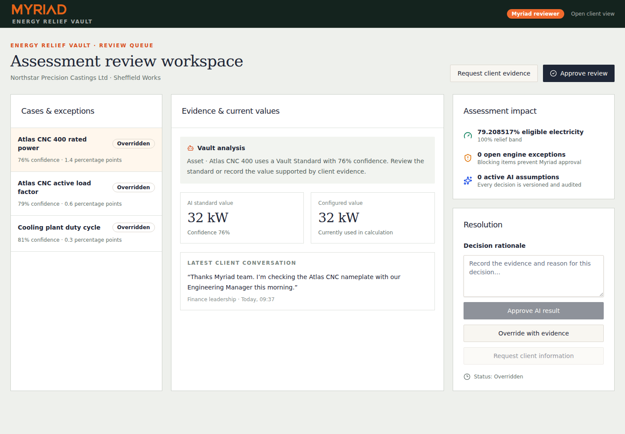
Task: Click the 'Resolution' panel heading
Action: pos(483,225)
